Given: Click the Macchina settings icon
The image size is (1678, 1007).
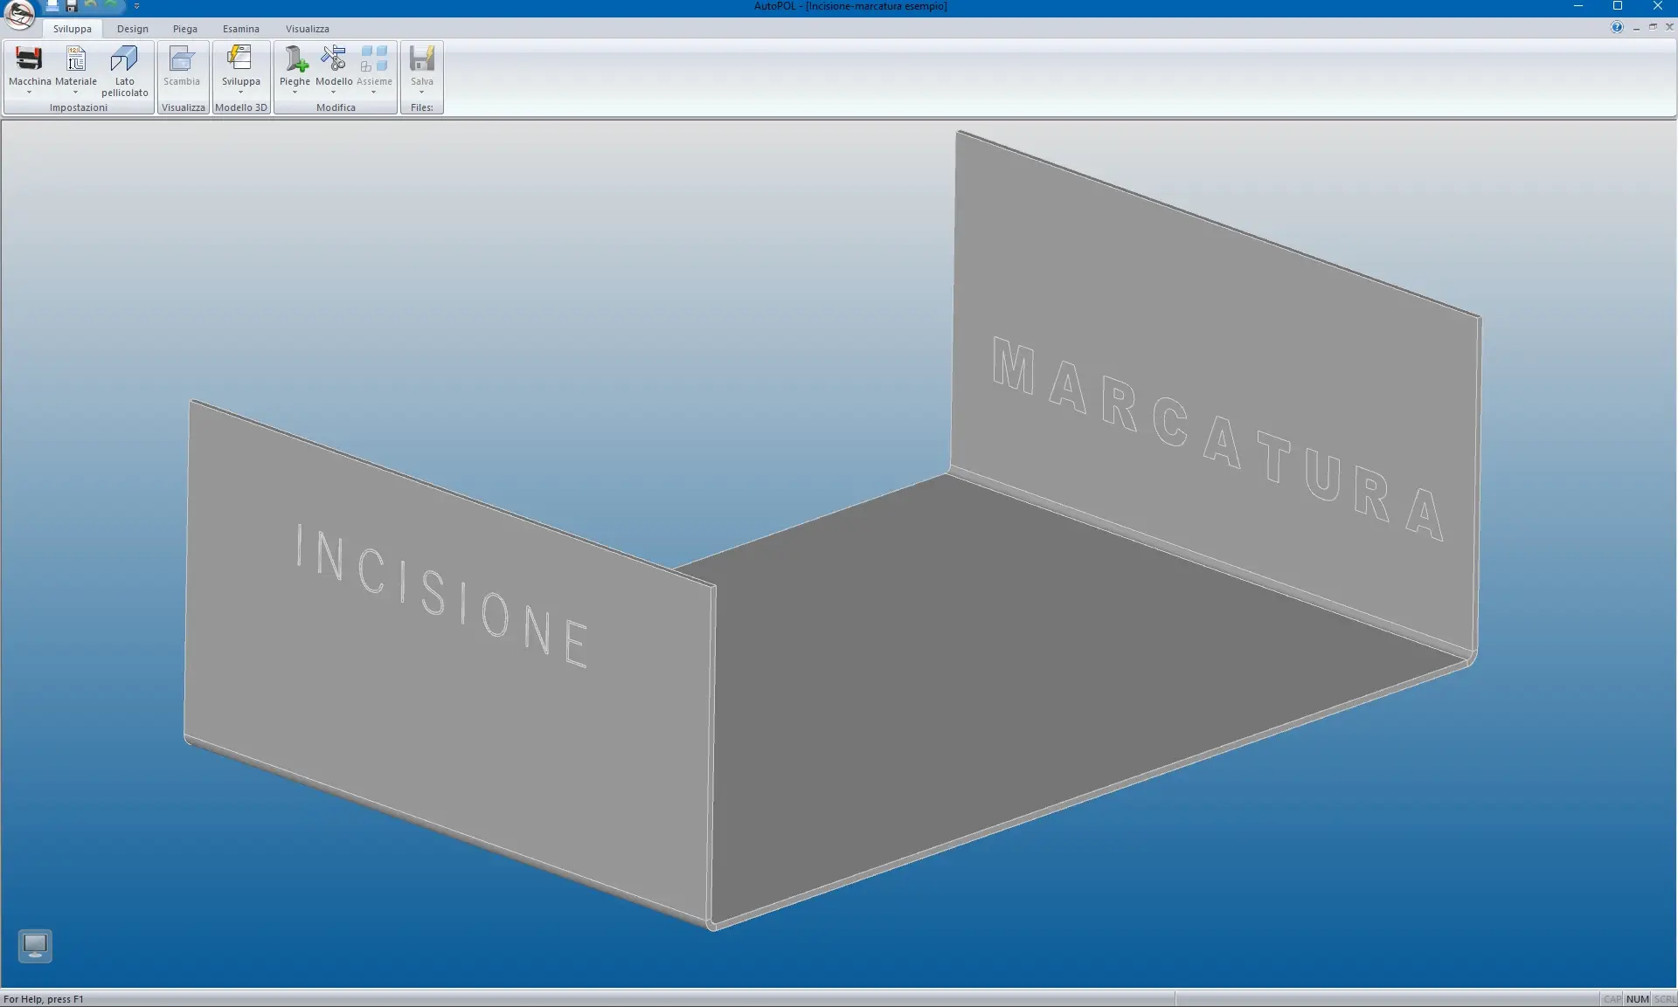Looking at the screenshot, I should coord(29,59).
